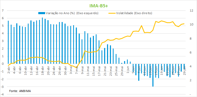Screen dimensions: 197x97
Task: Select the Volatilidade (Eixo direito) legend label
Action: pyautogui.click(x=134, y=13)
